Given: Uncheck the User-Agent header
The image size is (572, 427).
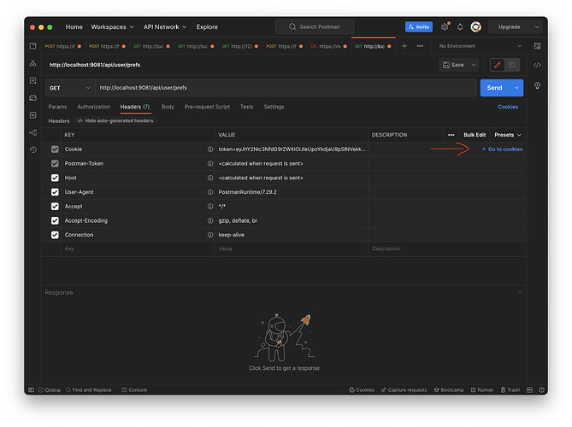Looking at the screenshot, I should [x=55, y=192].
